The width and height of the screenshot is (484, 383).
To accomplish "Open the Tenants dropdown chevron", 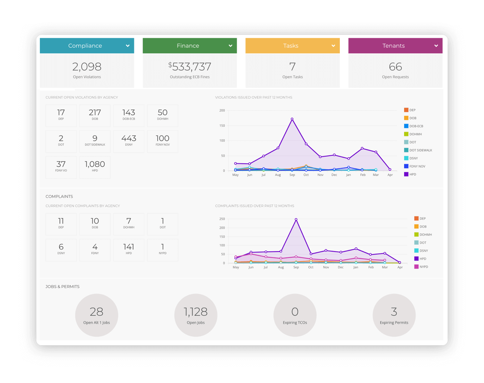I will (436, 46).
